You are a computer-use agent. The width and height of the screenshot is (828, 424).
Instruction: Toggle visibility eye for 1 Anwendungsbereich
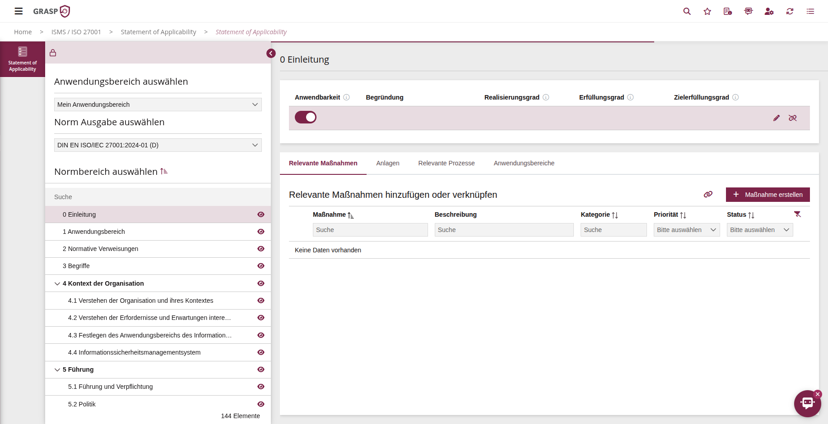(261, 232)
